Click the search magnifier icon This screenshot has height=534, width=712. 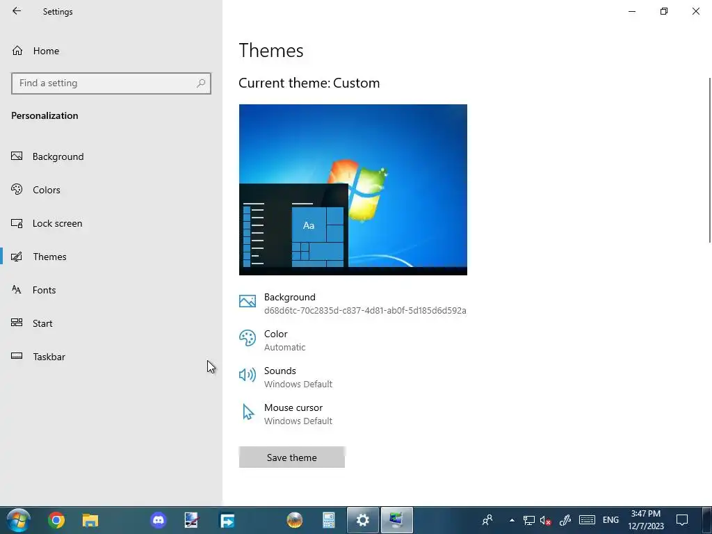click(201, 83)
